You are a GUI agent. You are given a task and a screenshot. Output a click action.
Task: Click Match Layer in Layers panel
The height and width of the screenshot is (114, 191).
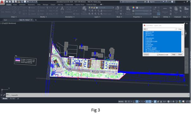coord(106,14)
